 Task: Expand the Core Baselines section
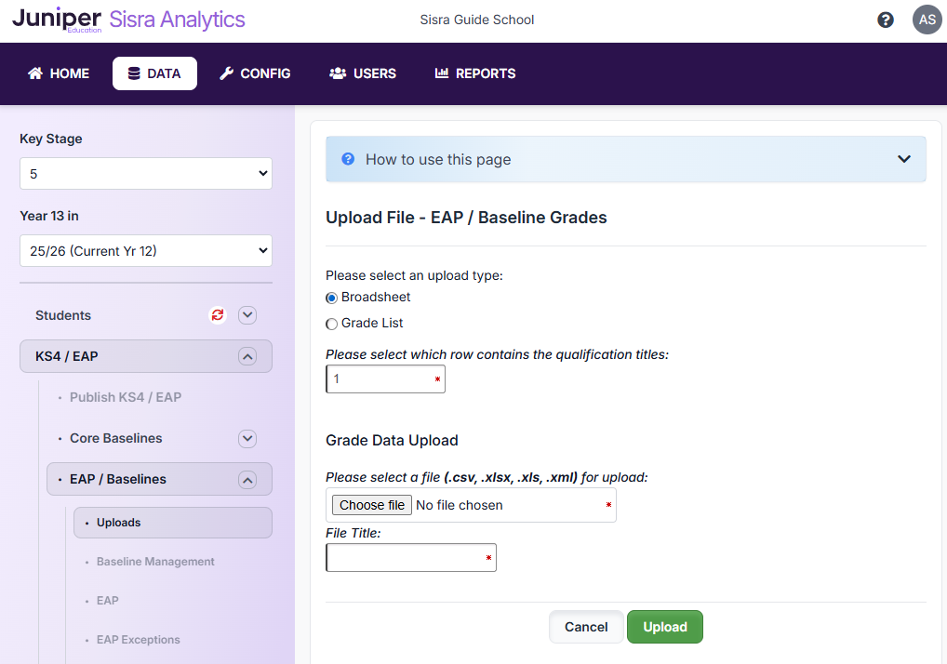(x=247, y=438)
